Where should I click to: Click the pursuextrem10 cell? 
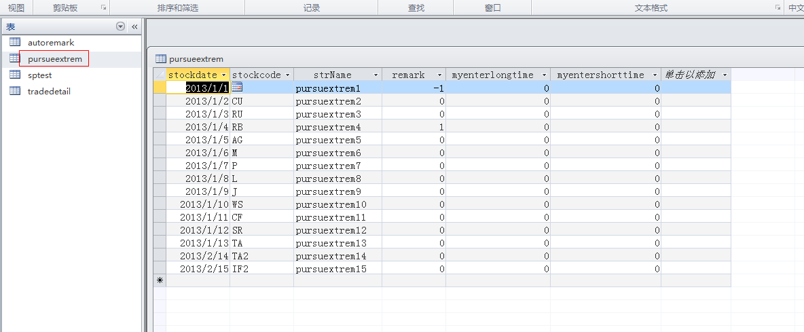pos(331,204)
